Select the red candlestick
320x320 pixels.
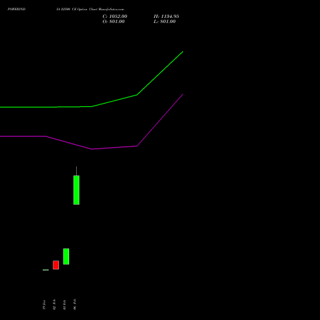[x=56, y=265]
